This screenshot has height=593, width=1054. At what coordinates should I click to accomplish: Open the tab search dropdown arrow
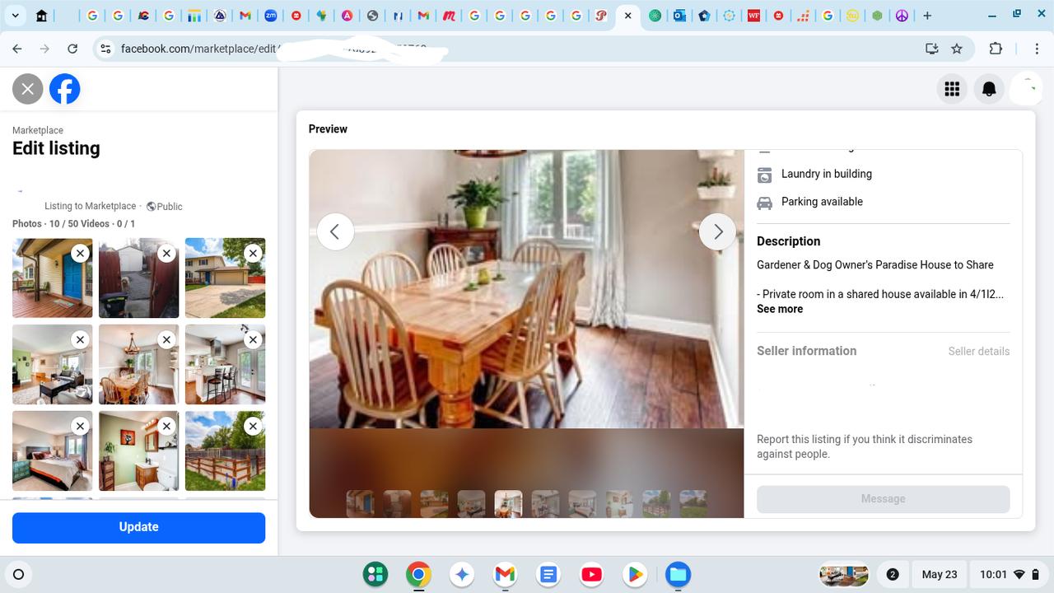click(15, 16)
